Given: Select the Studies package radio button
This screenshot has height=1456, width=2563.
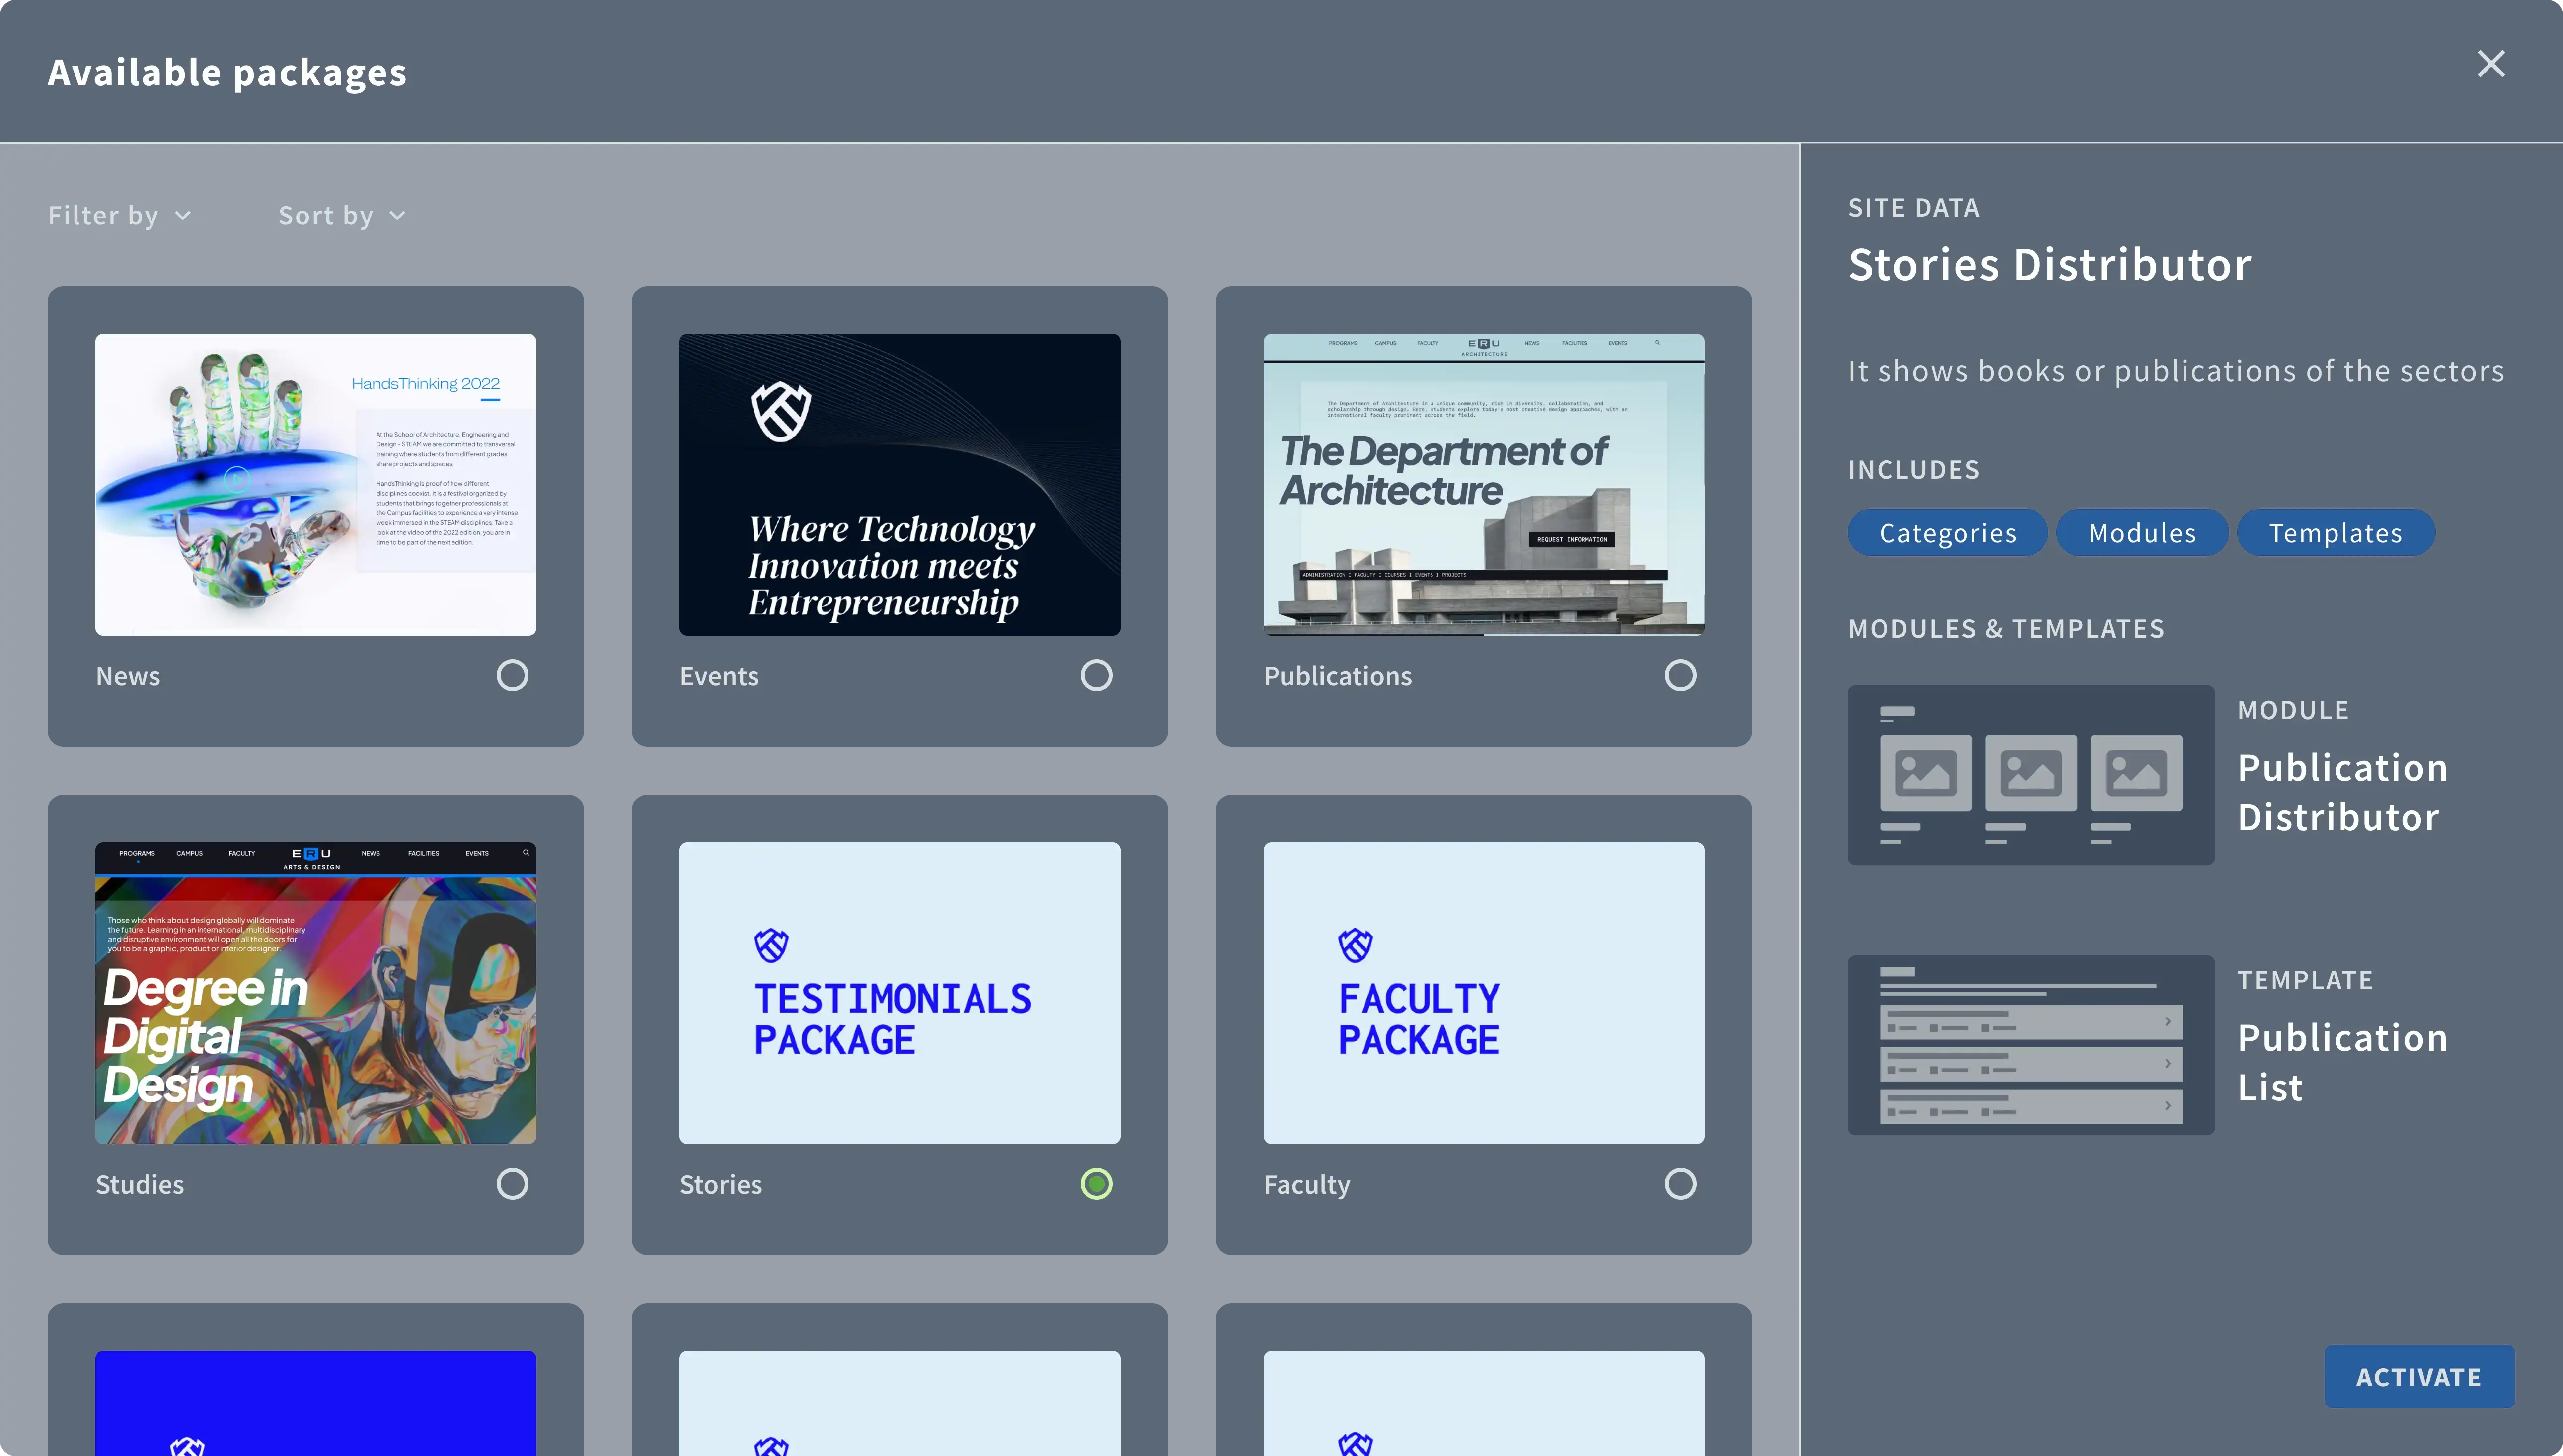Looking at the screenshot, I should click(x=512, y=1184).
